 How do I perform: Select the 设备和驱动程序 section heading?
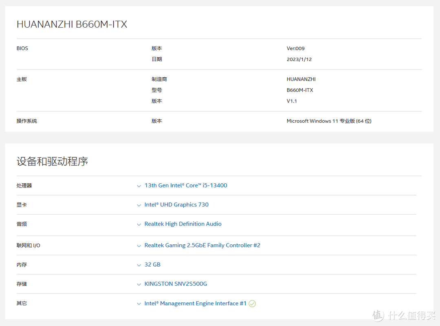(52, 162)
